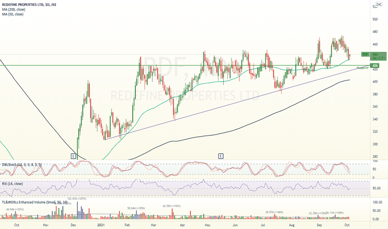388x229 pixels.
Task: Select the REDEFINE PROPERTIES LTD, 1D, JSE title
Action: click(x=29, y=5)
